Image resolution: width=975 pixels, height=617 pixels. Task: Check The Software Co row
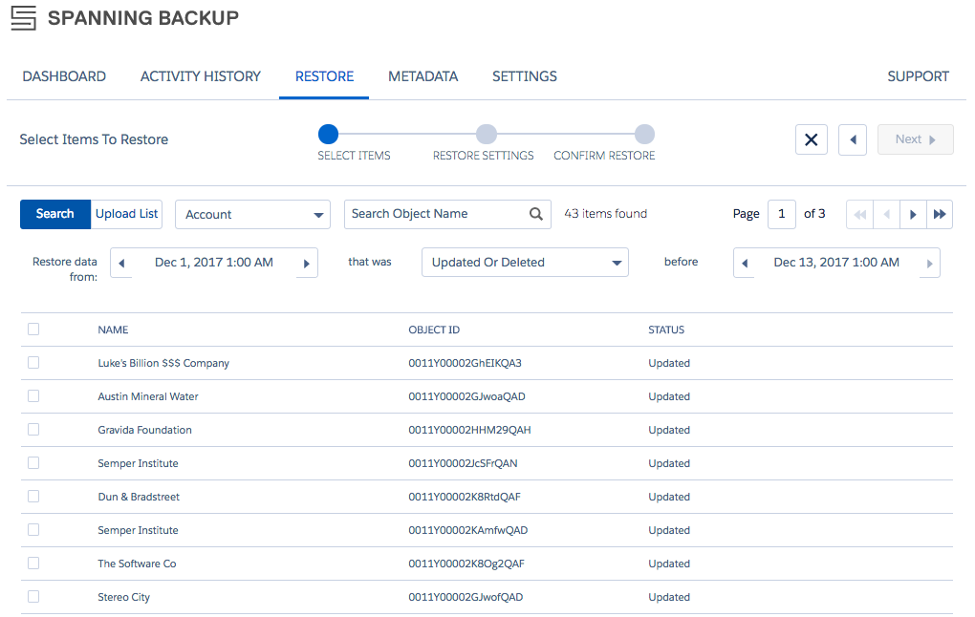click(33, 564)
